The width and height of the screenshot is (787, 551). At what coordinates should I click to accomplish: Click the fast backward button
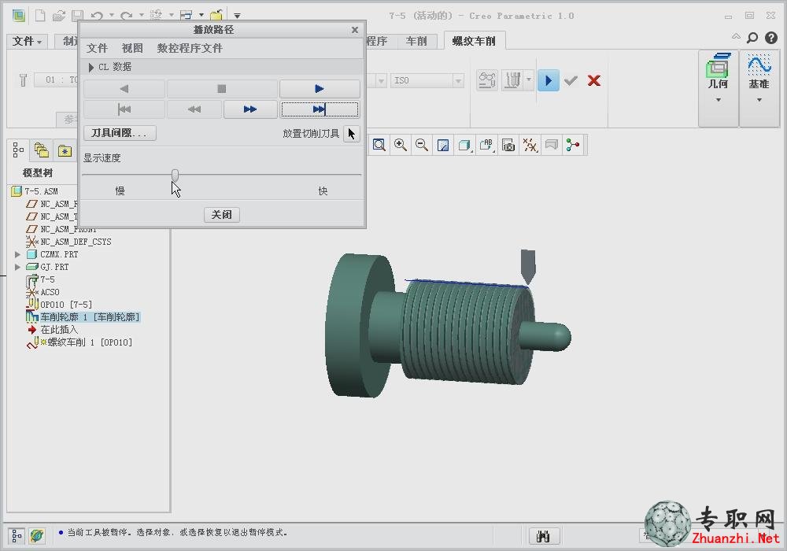click(x=194, y=109)
